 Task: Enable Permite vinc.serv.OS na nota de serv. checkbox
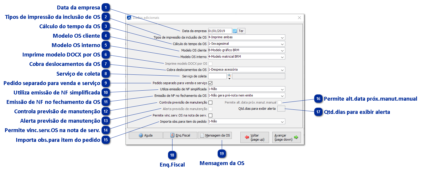(211, 115)
